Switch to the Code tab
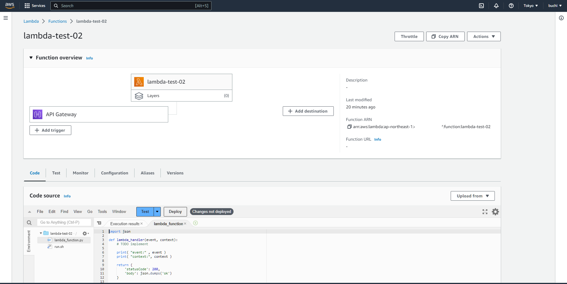This screenshot has height=284, width=567. [35, 173]
